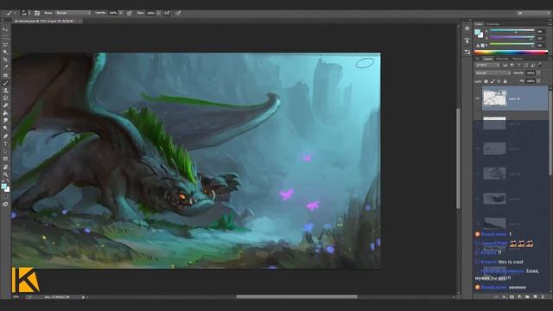Image resolution: width=553 pixels, height=311 pixels.
Task: Select the Zoom tool
Action: coord(5,175)
